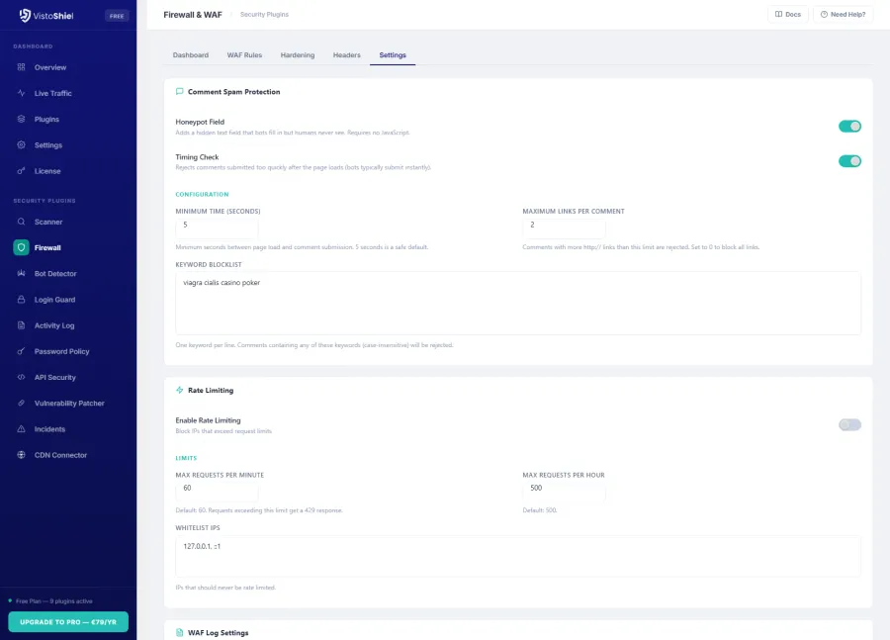Open the Headers tab
This screenshot has height=640, width=890.
point(346,55)
